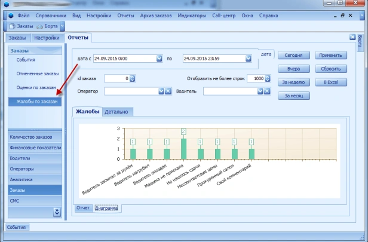Expand more sidebar sections with chevron button

(x=57, y=212)
